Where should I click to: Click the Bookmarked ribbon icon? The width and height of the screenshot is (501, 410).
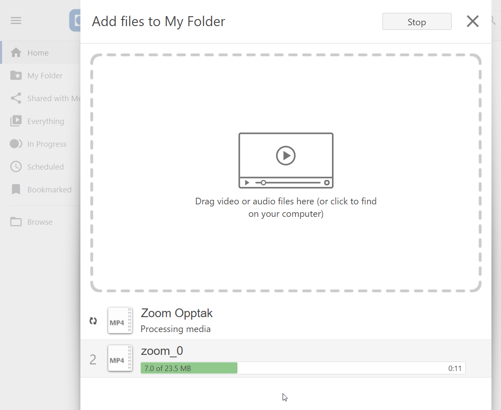(16, 189)
